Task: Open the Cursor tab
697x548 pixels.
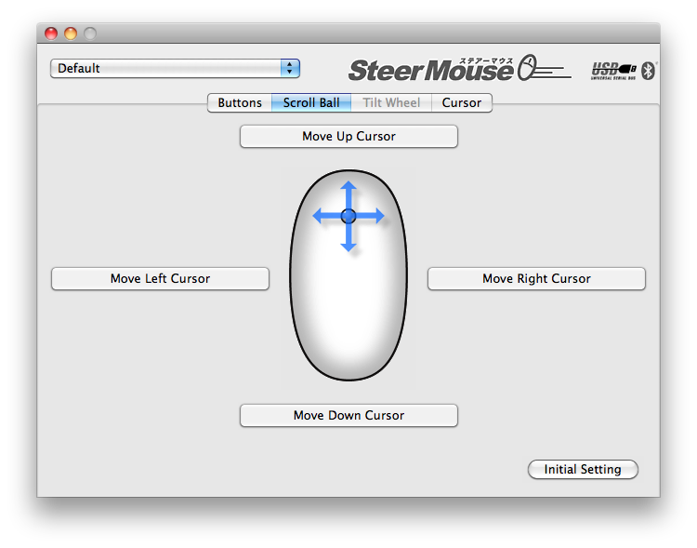Action: pyautogui.click(x=461, y=103)
